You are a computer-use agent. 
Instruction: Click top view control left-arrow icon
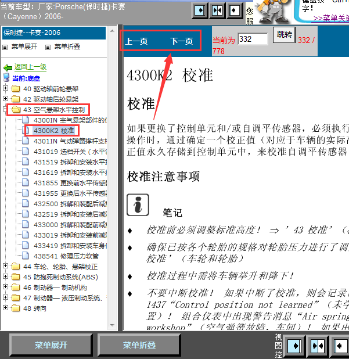(x=234, y=10)
